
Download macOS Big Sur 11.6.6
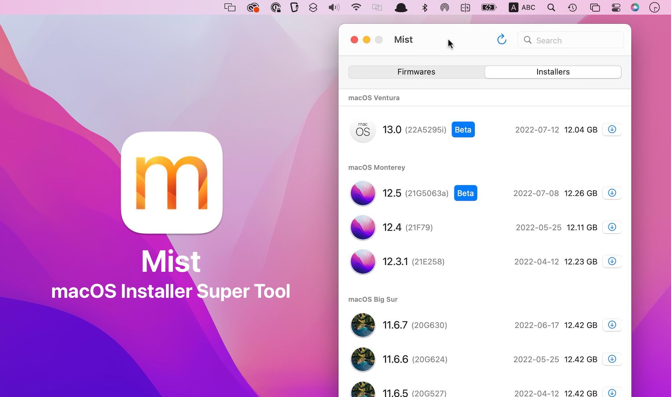(x=612, y=359)
